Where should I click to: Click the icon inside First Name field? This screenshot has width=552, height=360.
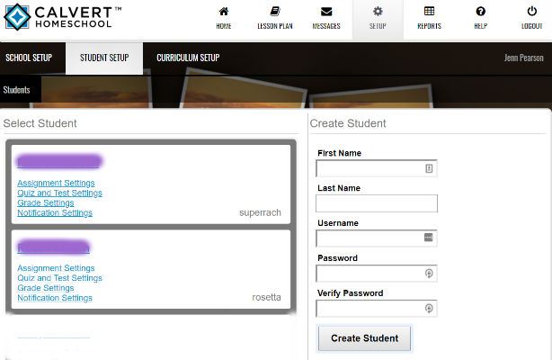point(429,168)
